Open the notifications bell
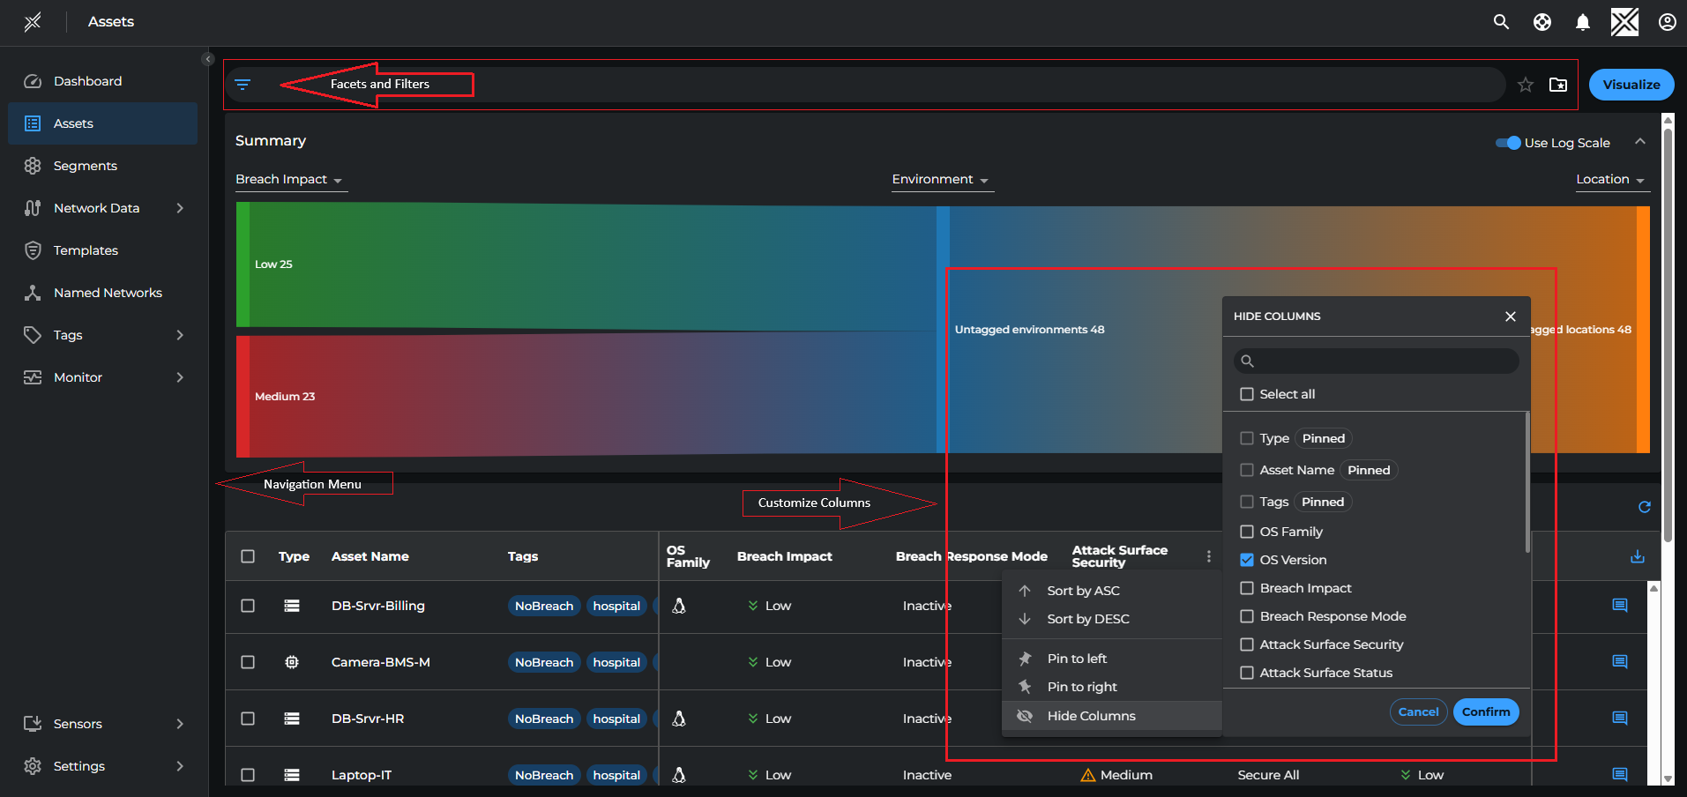The width and height of the screenshot is (1687, 797). coord(1583,22)
